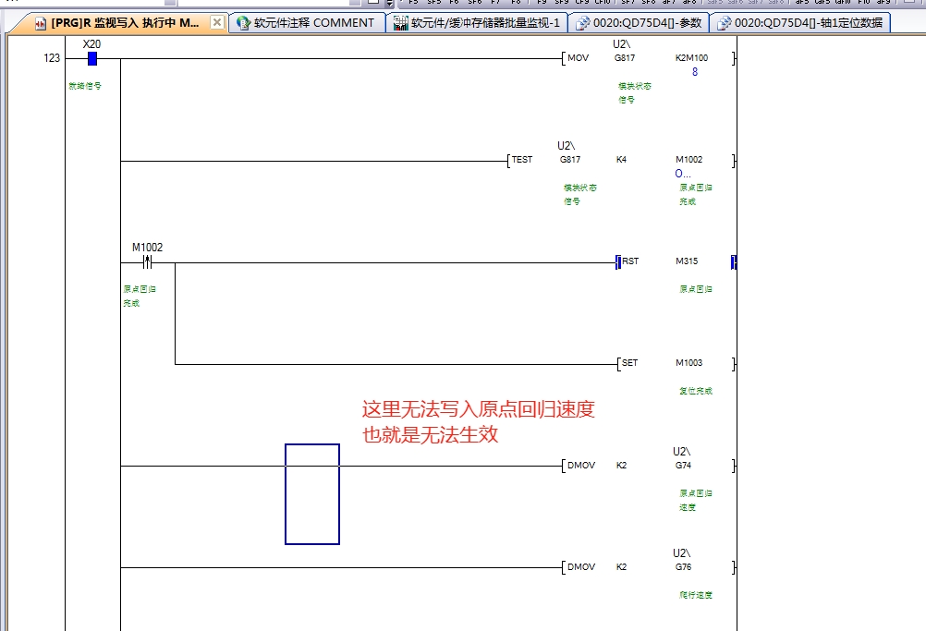Screen dimensions: 926x631
Task: Select the MOV instruction on step 123
Action: point(578,59)
